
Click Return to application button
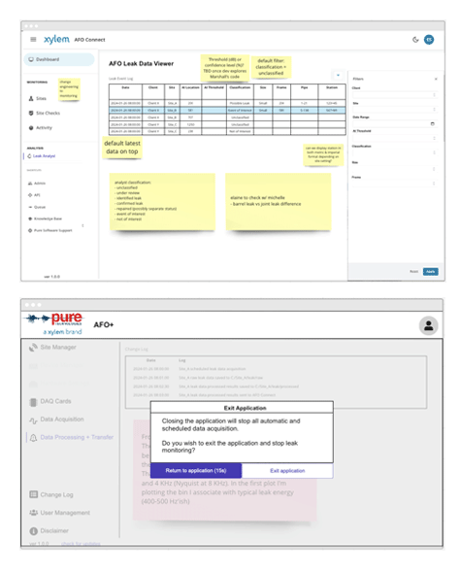click(196, 471)
